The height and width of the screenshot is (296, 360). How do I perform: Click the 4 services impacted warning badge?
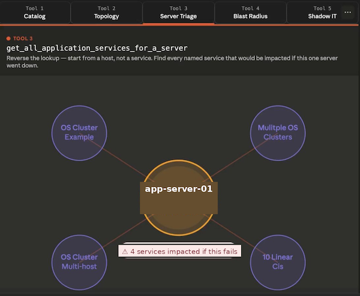[180, 251]
